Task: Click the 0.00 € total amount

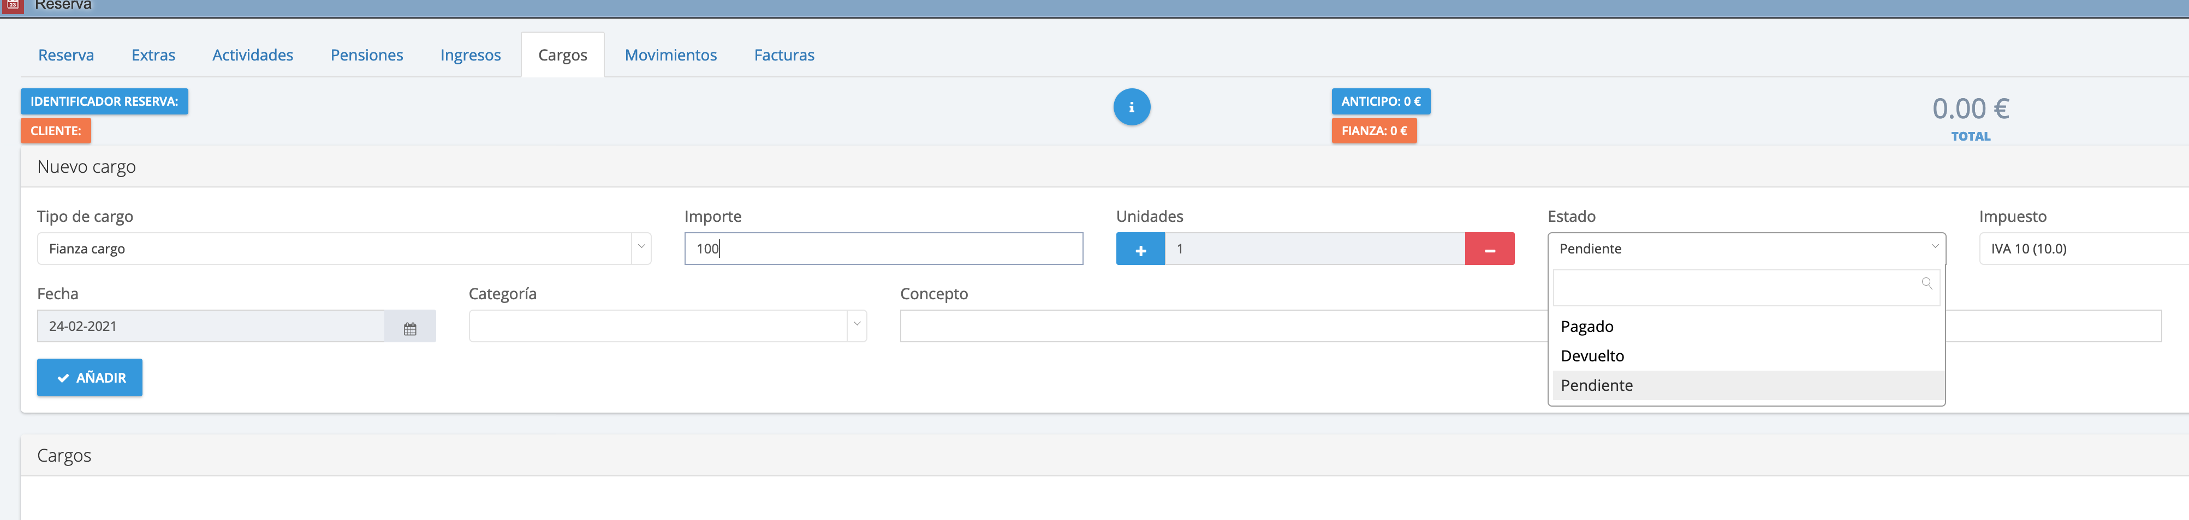Action: [1970, 108]
